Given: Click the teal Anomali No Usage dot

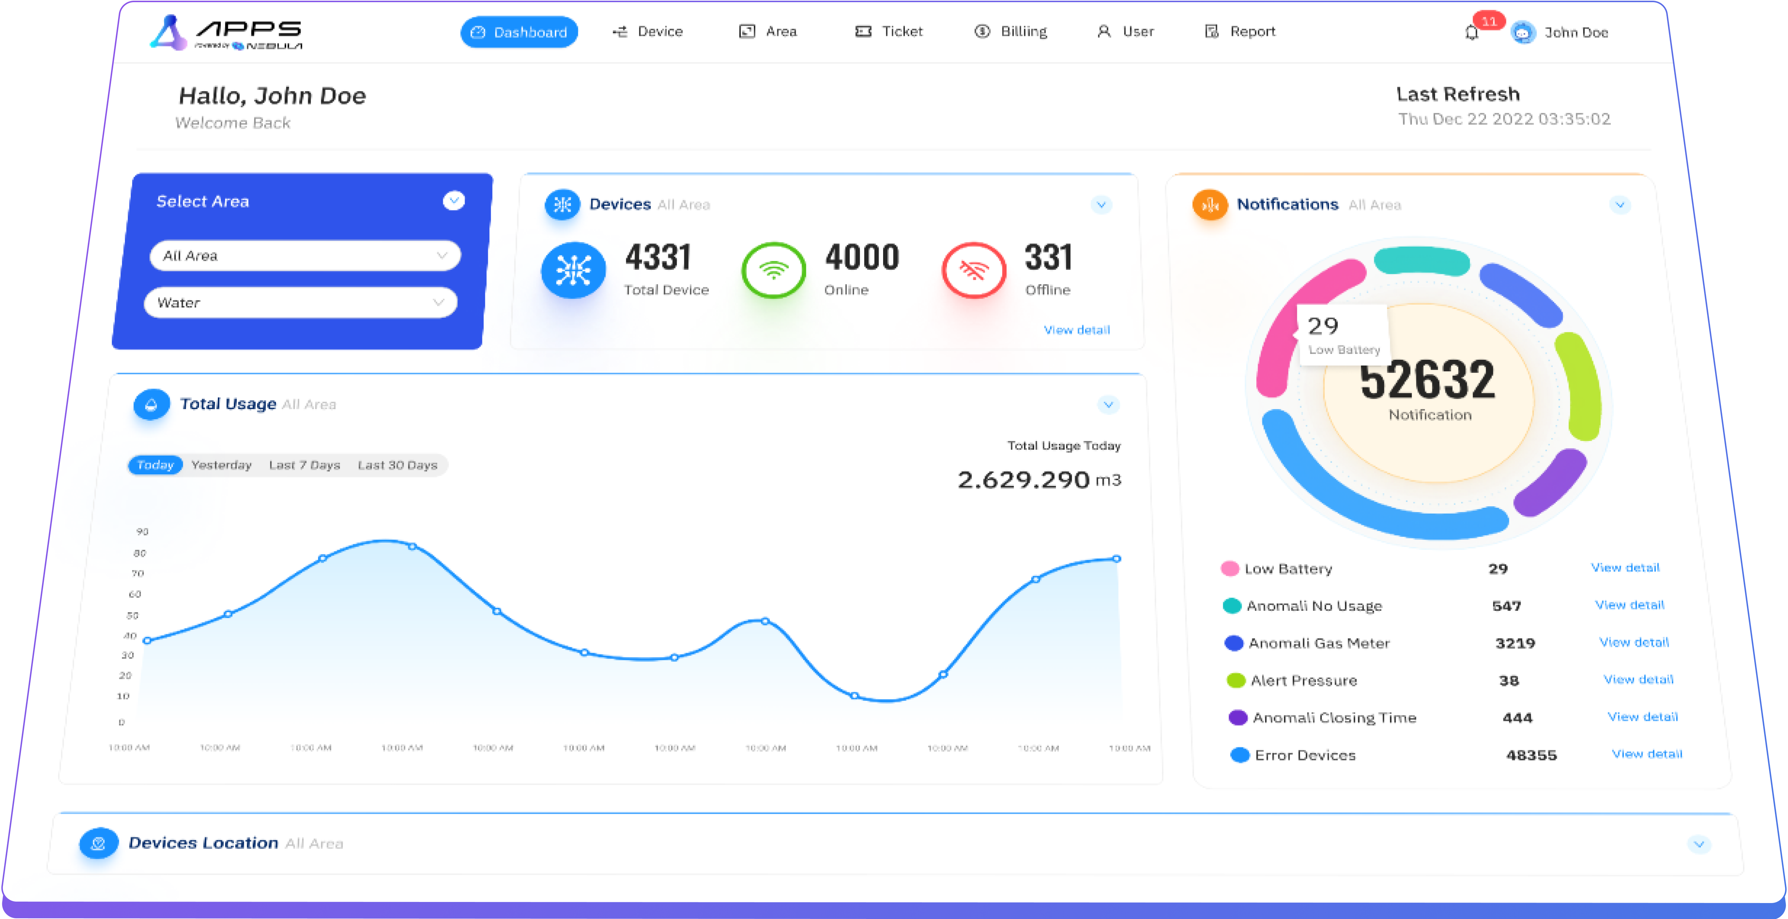Looking at the screenshot, I should [x=1231, y=606].
